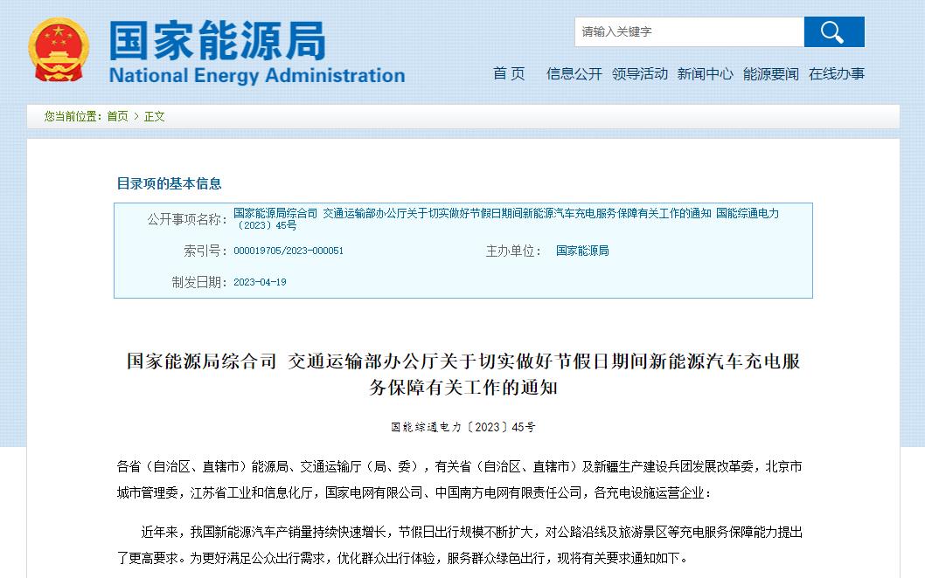Screen dimensions: 925x578
Task: Click the 目录项的基本信息 section heading
Action: tap(169, 183)
